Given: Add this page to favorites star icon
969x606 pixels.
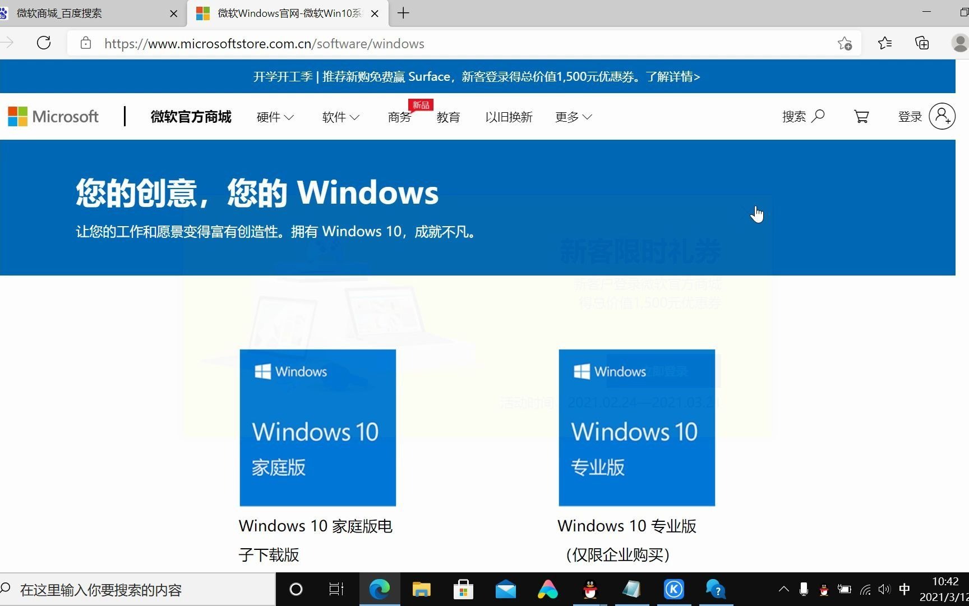Looking at the screenshot, I should [x=845, y=43].
